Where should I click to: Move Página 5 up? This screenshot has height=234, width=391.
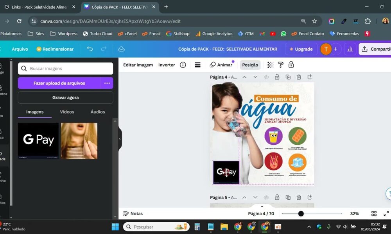(244, 197)
